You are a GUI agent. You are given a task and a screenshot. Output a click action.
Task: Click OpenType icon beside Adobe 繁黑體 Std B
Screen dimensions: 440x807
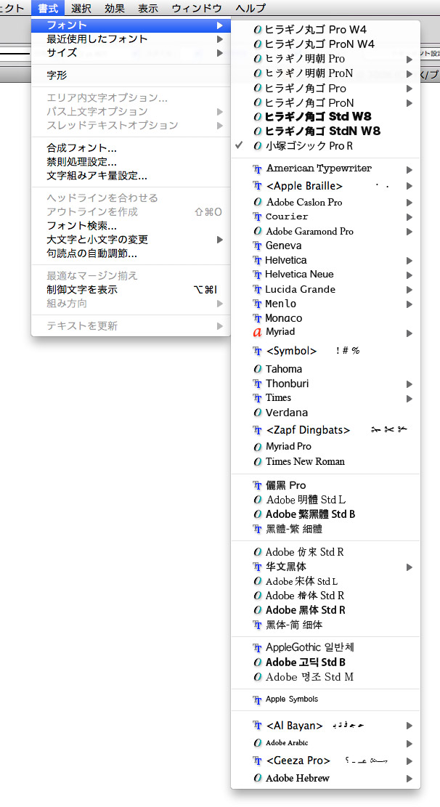tap(258, 514)
